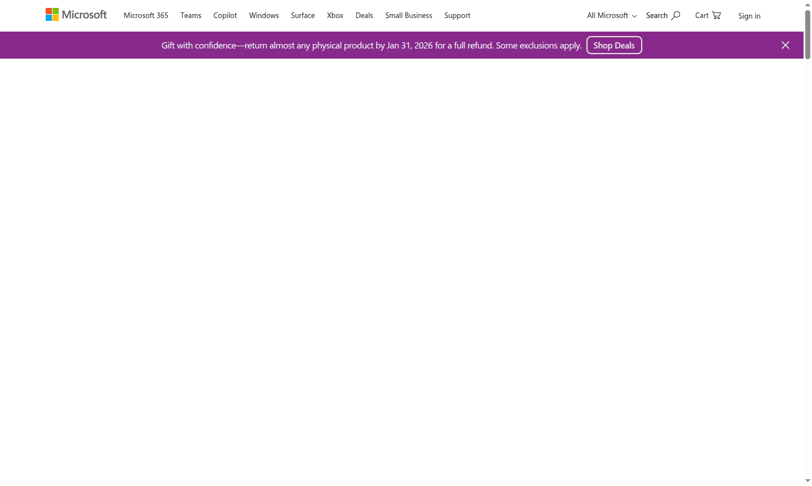Open the shopping Cart
The width and height of the screenshot is (812, 486).
click(x=707, y=15)
